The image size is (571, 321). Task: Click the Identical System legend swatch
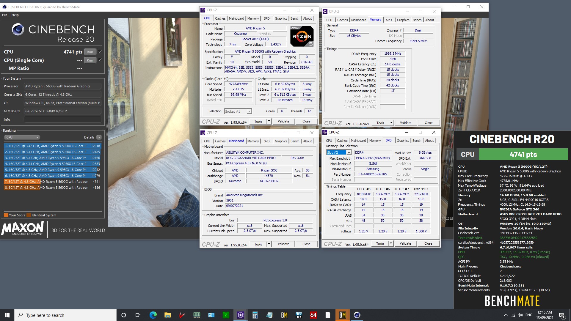tap(29, 215)
